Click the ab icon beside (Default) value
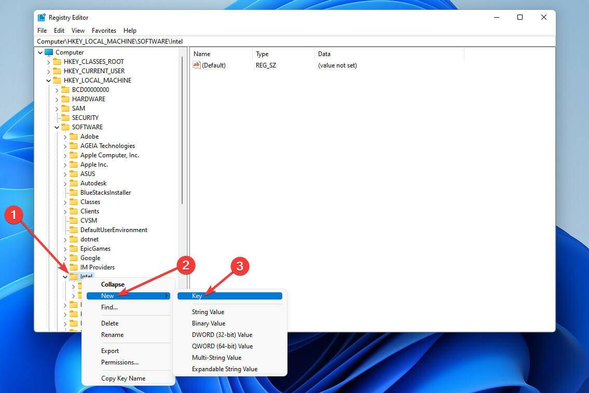The height and width of the screenshot is (393, 589). 196,65
